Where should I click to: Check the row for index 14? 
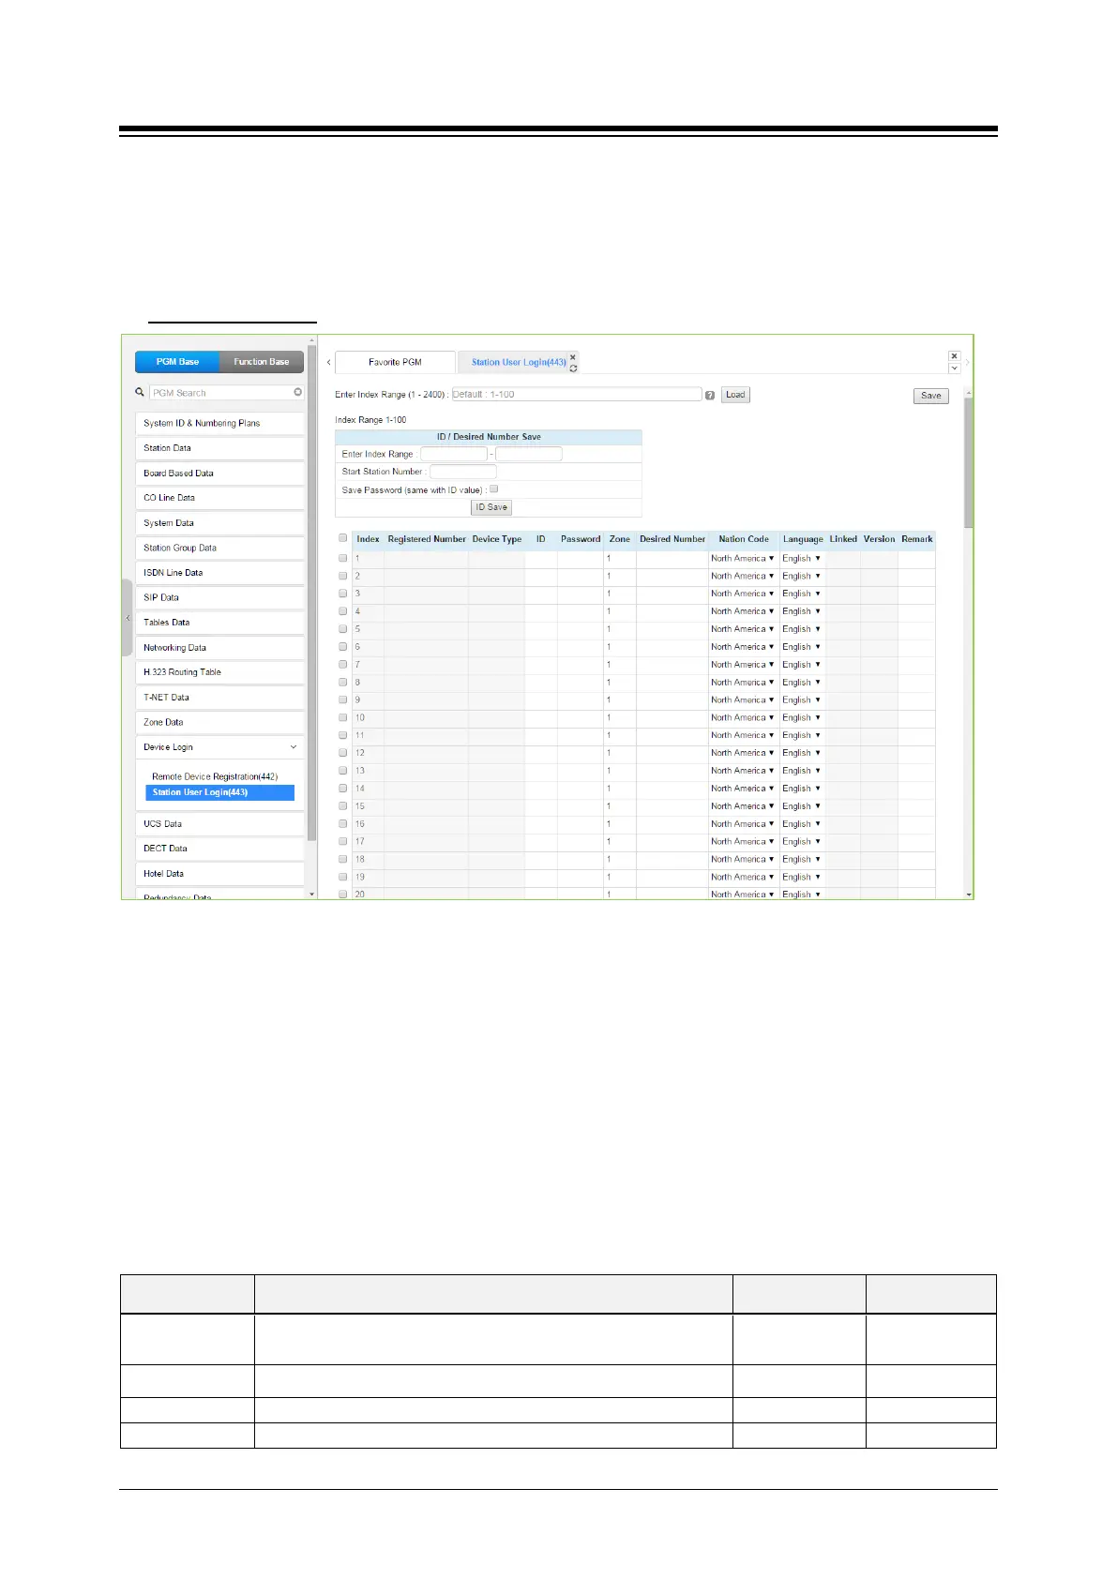pyautogui.click(x=343, y=789)
